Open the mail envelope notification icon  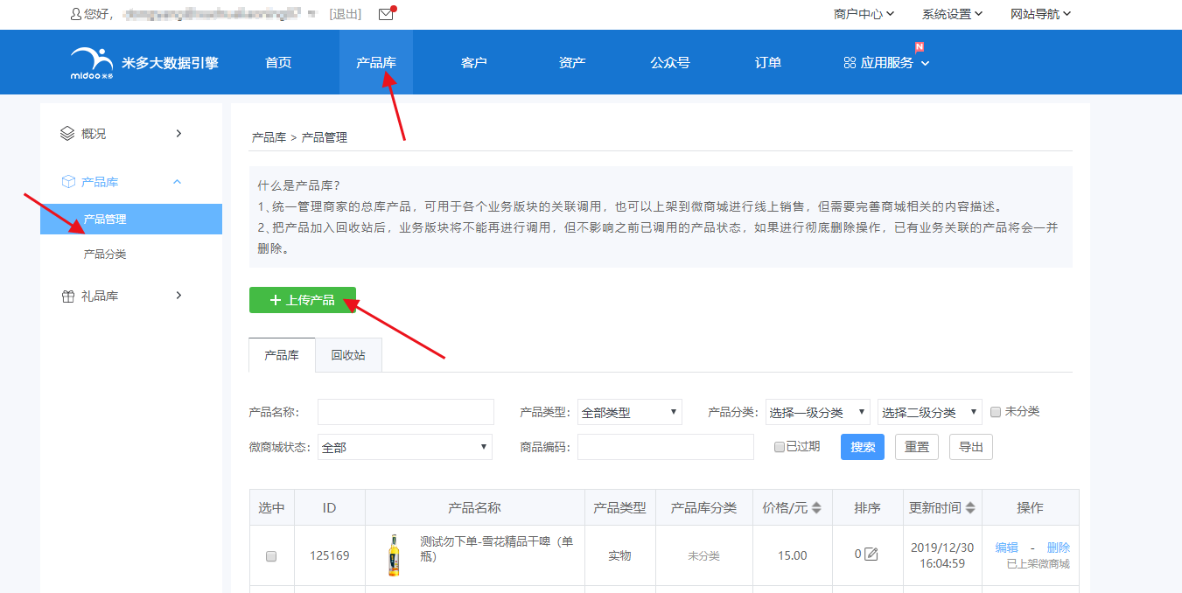point(386,14)
